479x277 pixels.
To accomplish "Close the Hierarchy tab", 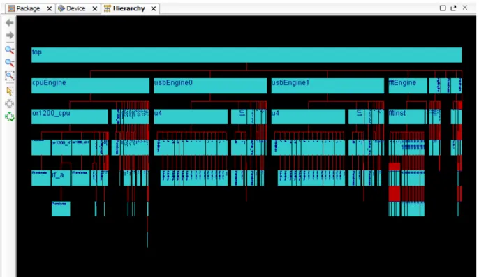I will click(154, 9).
